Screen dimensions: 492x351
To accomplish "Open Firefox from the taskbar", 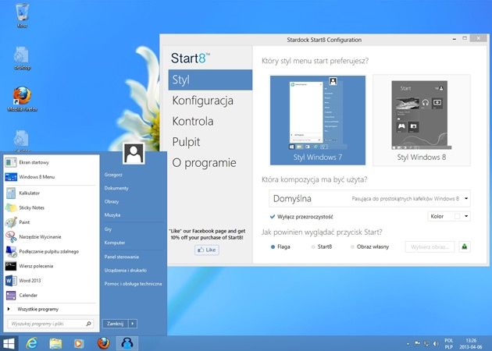I will coord(103,343).
